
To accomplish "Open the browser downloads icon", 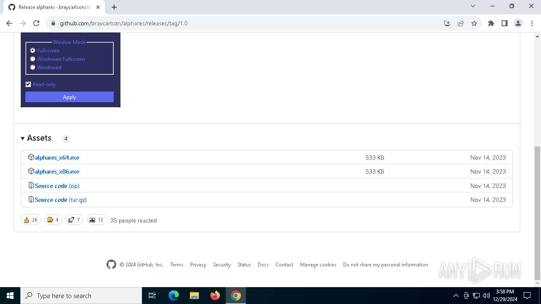I will [x=447, y=23].
